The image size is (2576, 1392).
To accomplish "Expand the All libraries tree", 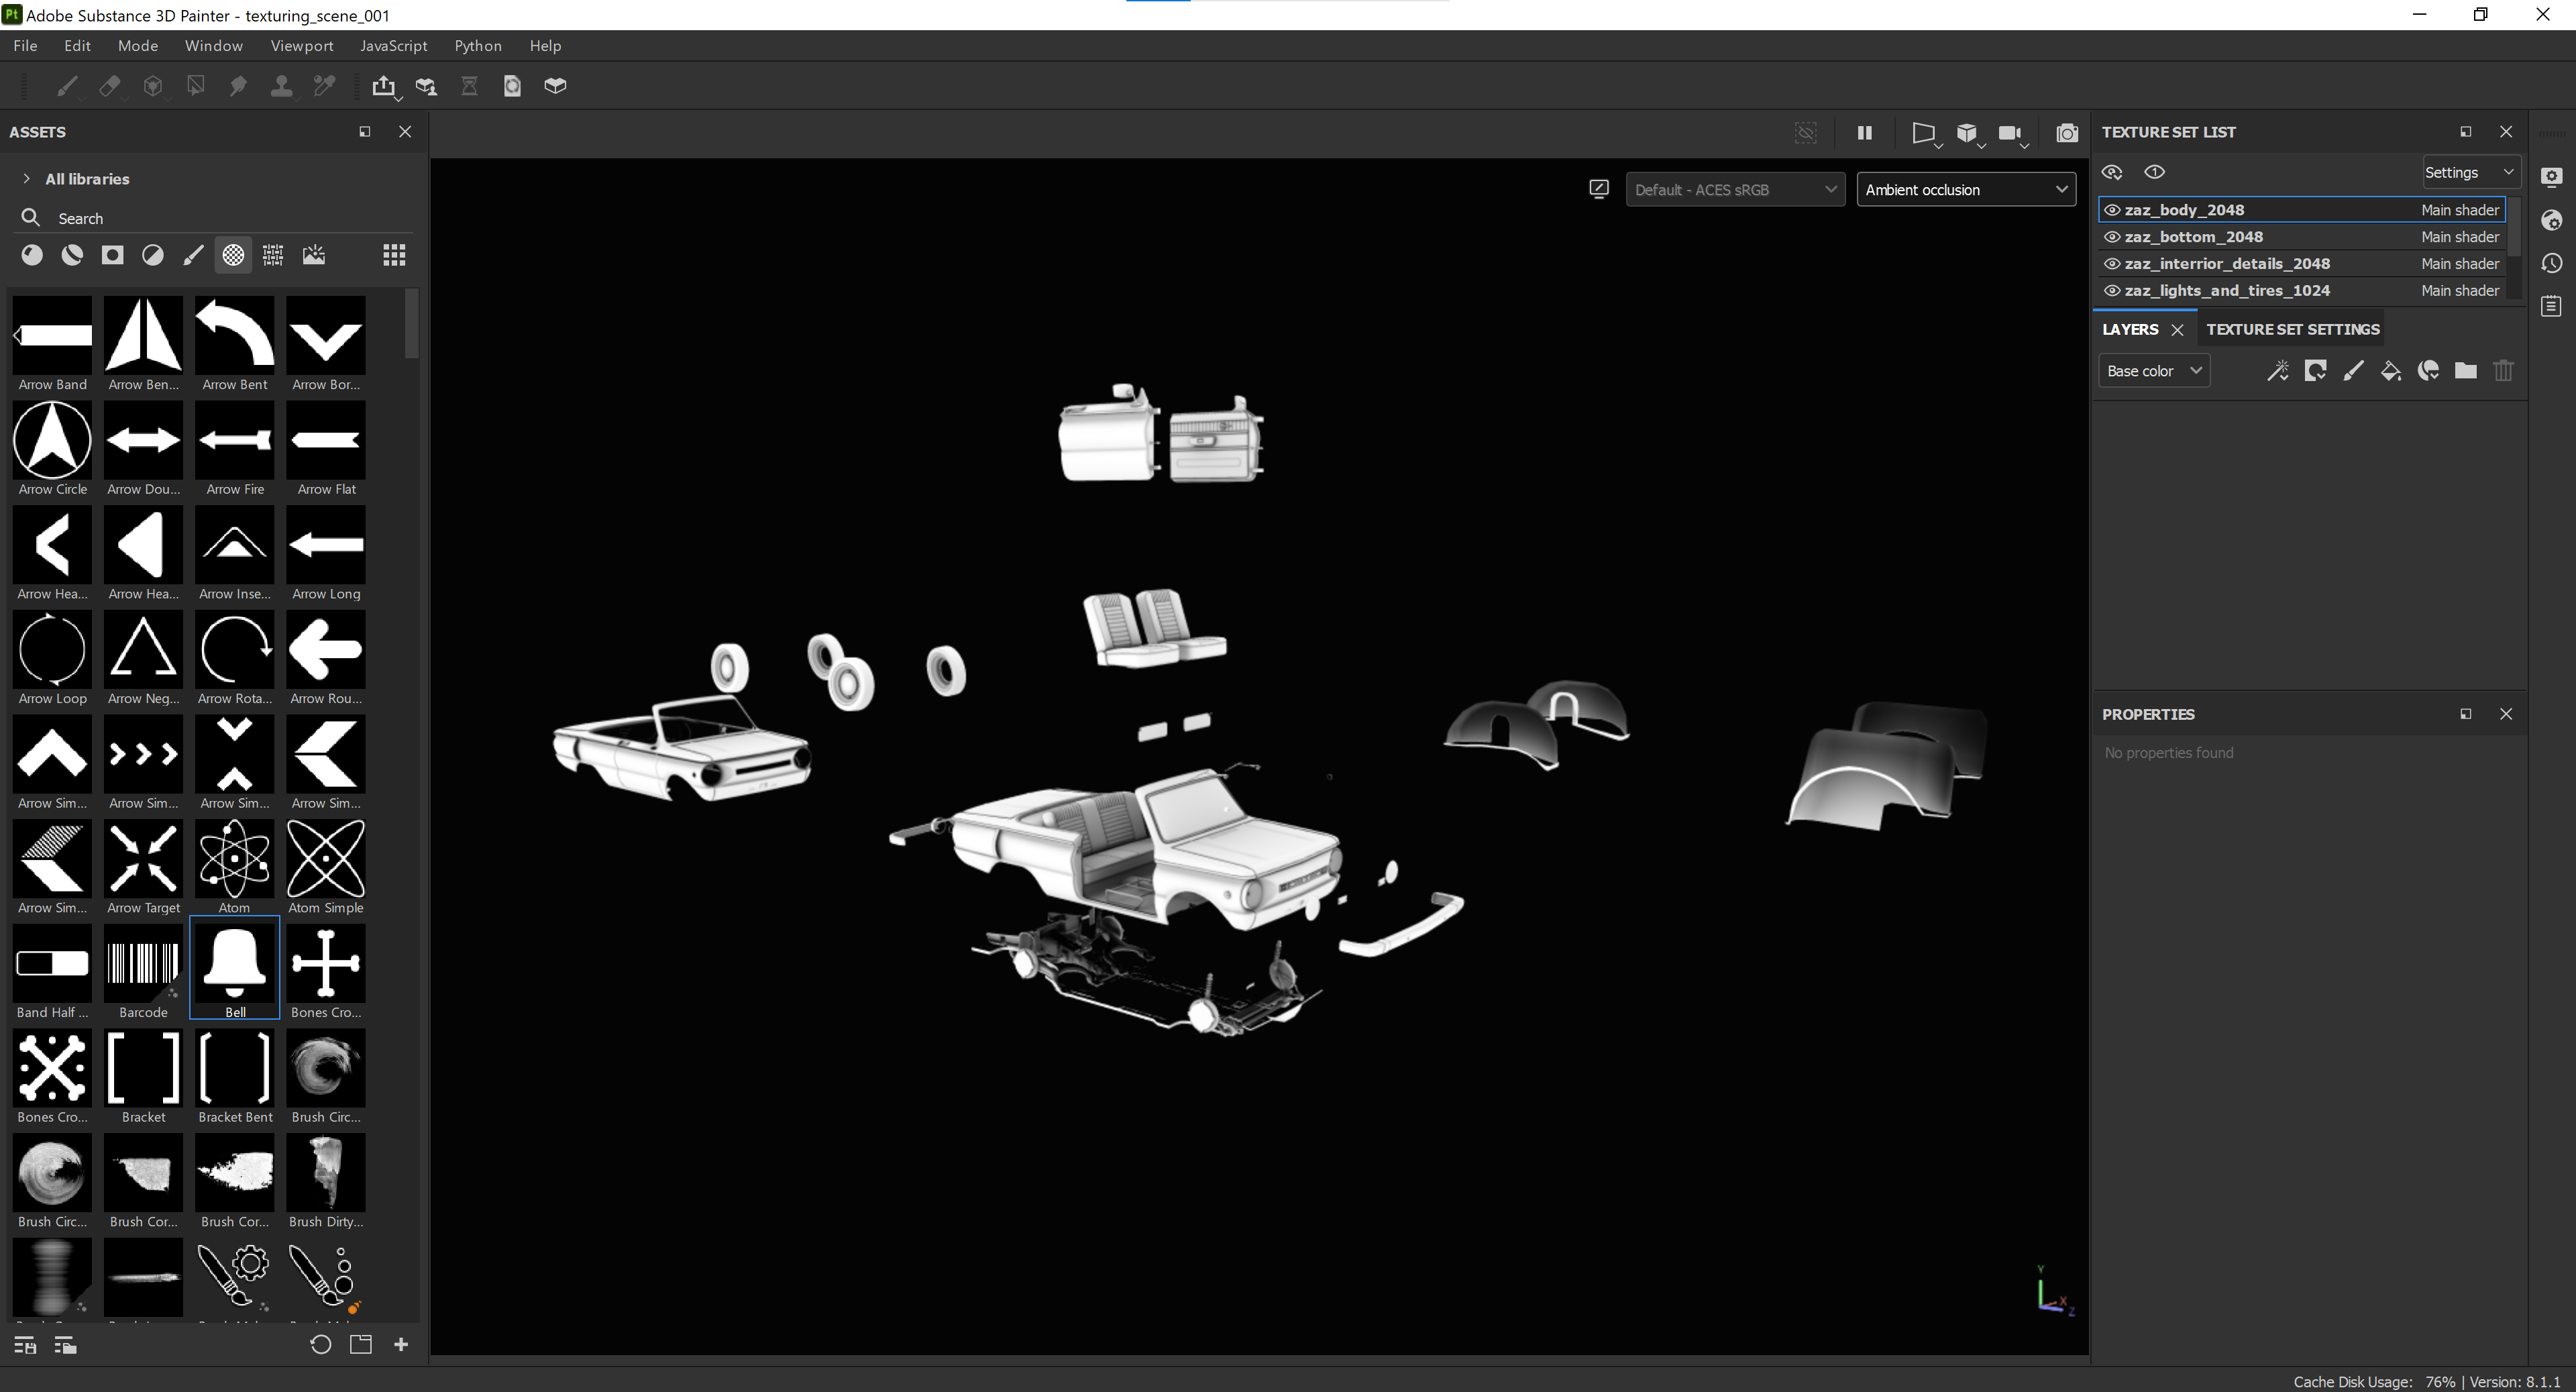I will (27, 179).
